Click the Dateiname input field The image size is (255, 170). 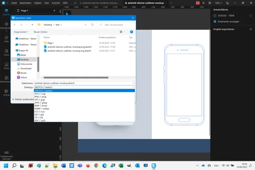pyautogui.click(x=84, y=83)
